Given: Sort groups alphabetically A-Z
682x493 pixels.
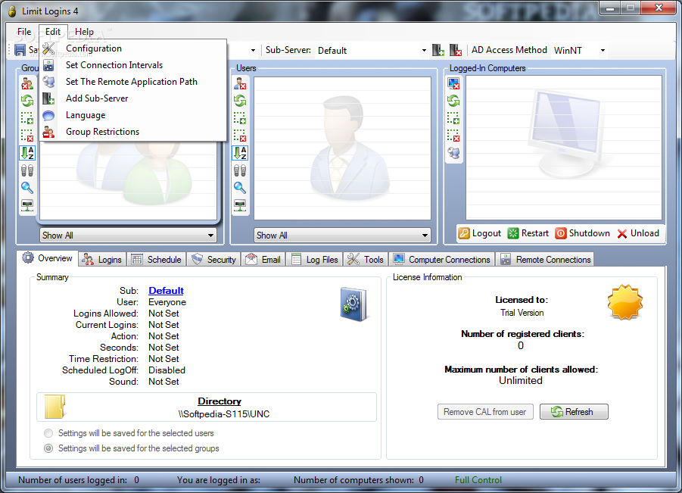Looking at the screenshot, I should pyautogui.click(x=27, y=153).
